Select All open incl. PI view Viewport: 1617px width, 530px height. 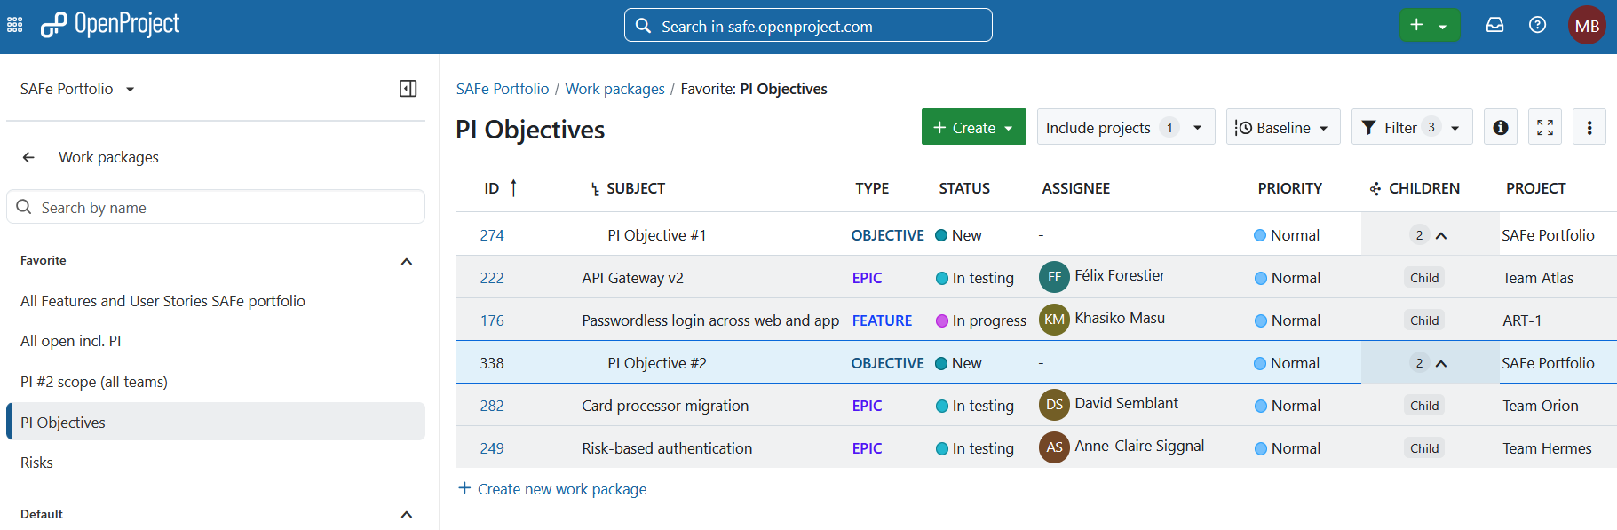71,341
